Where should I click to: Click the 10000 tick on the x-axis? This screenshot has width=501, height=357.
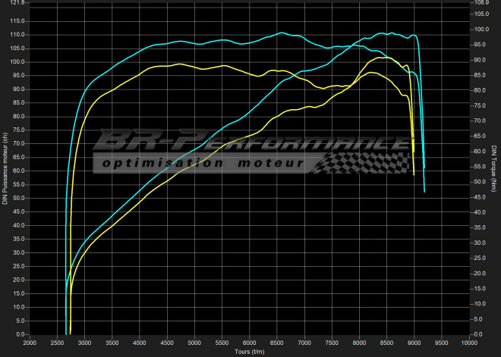pos(468,343)
